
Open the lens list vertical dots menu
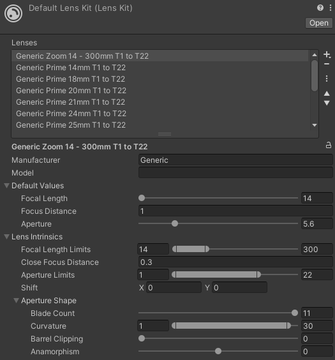327,79
